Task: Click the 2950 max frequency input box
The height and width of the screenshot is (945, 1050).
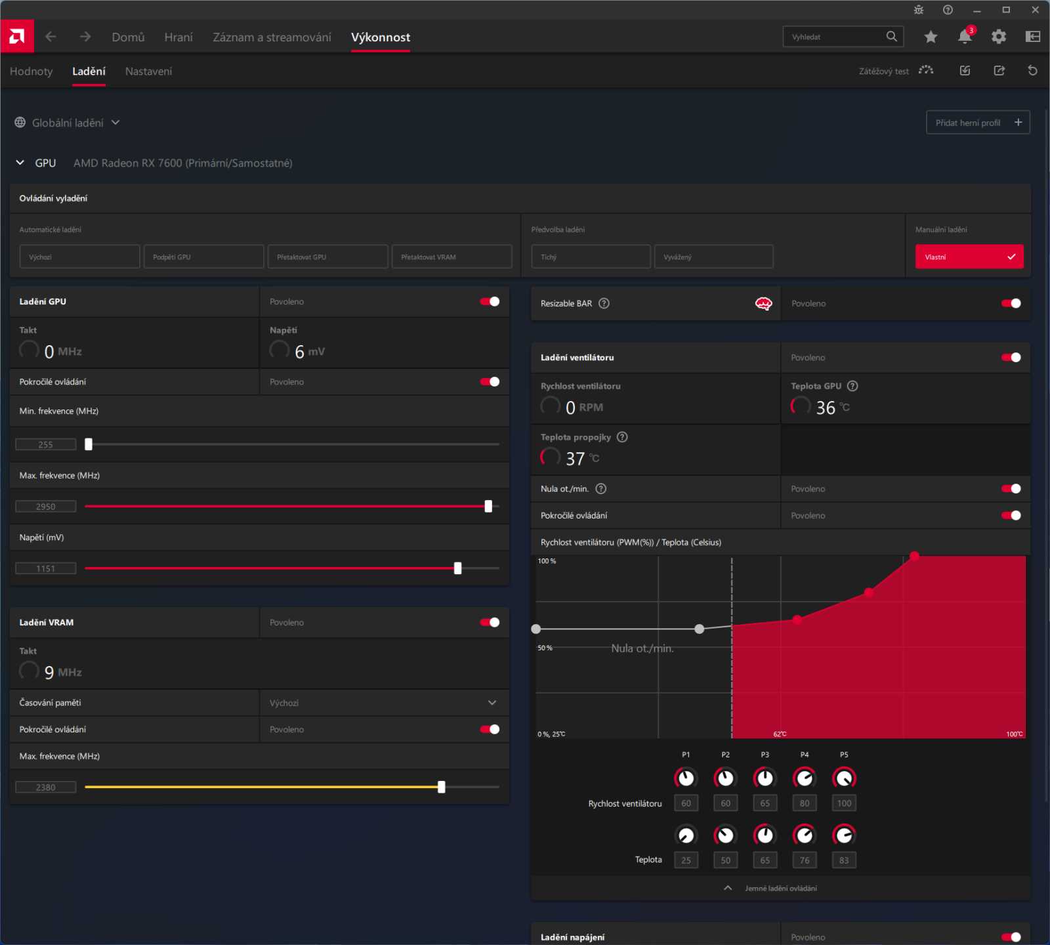Action: 46,507
